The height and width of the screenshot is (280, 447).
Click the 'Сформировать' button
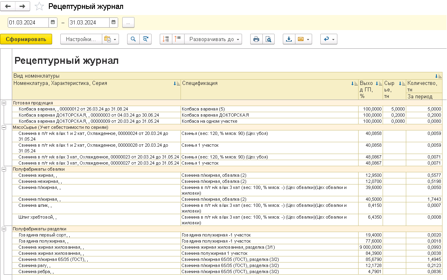click(x=26, y=39)
